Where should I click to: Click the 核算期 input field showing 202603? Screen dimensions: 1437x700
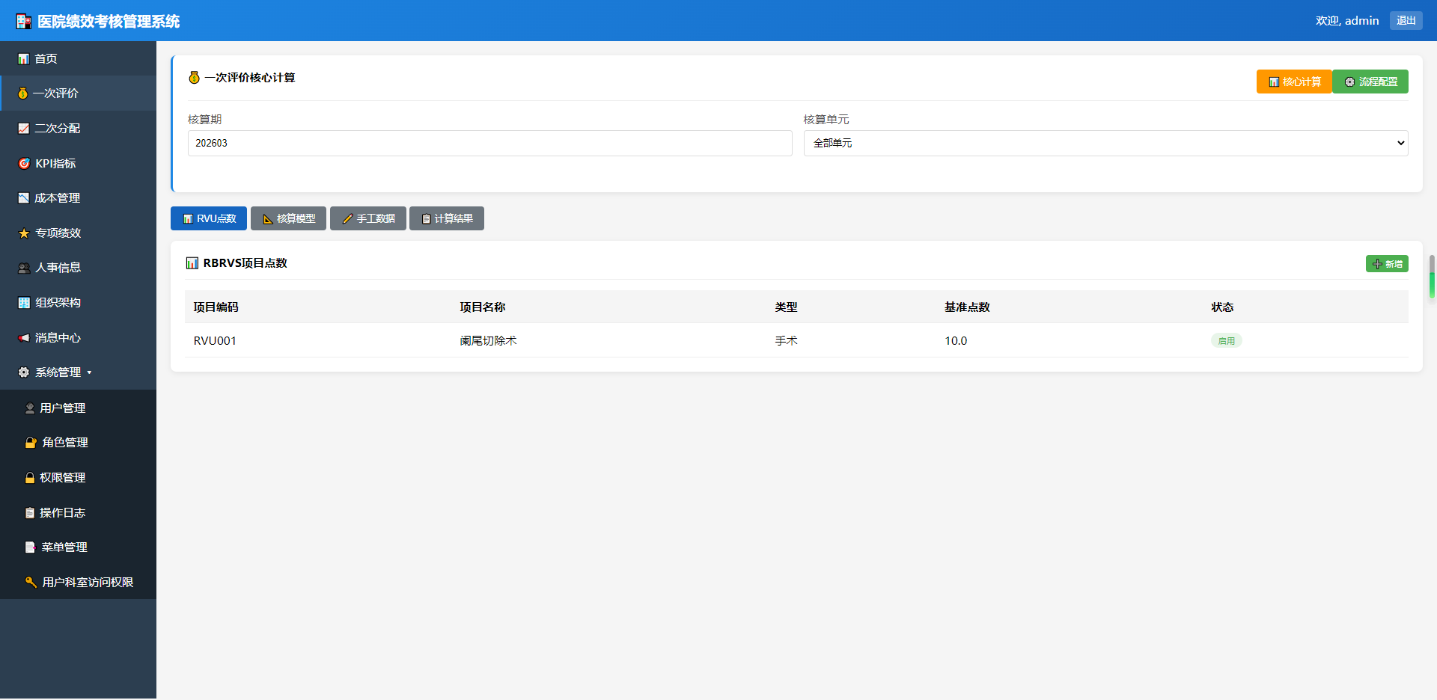(489, 144)
